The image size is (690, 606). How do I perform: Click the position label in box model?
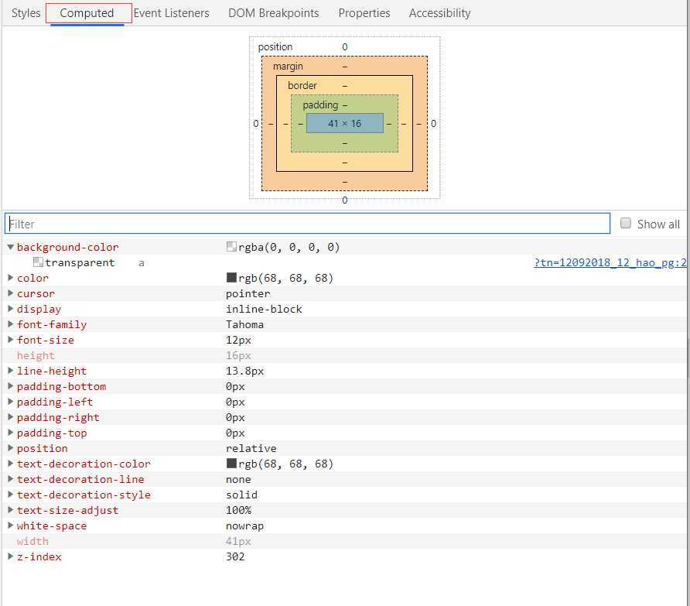pyautogui.click(x=275, y=46)
